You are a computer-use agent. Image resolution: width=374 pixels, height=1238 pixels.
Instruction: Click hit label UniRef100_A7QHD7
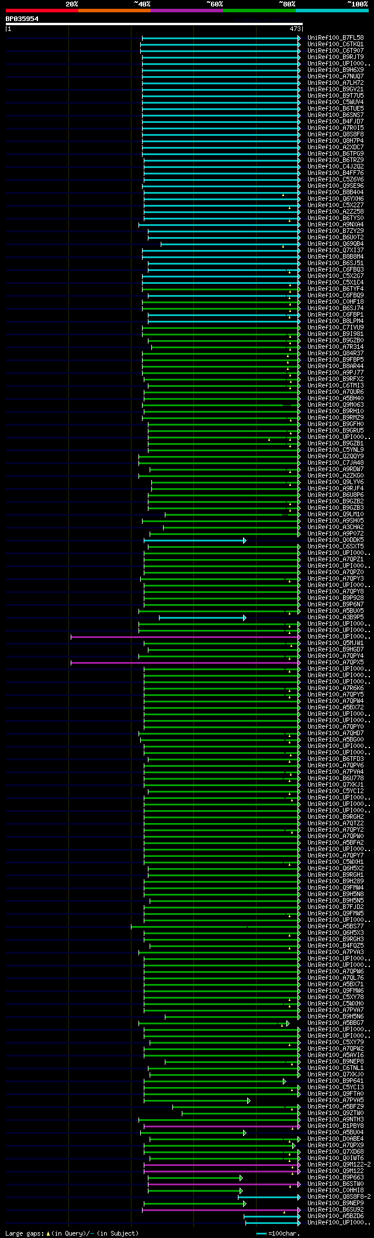tap(335, 733)
